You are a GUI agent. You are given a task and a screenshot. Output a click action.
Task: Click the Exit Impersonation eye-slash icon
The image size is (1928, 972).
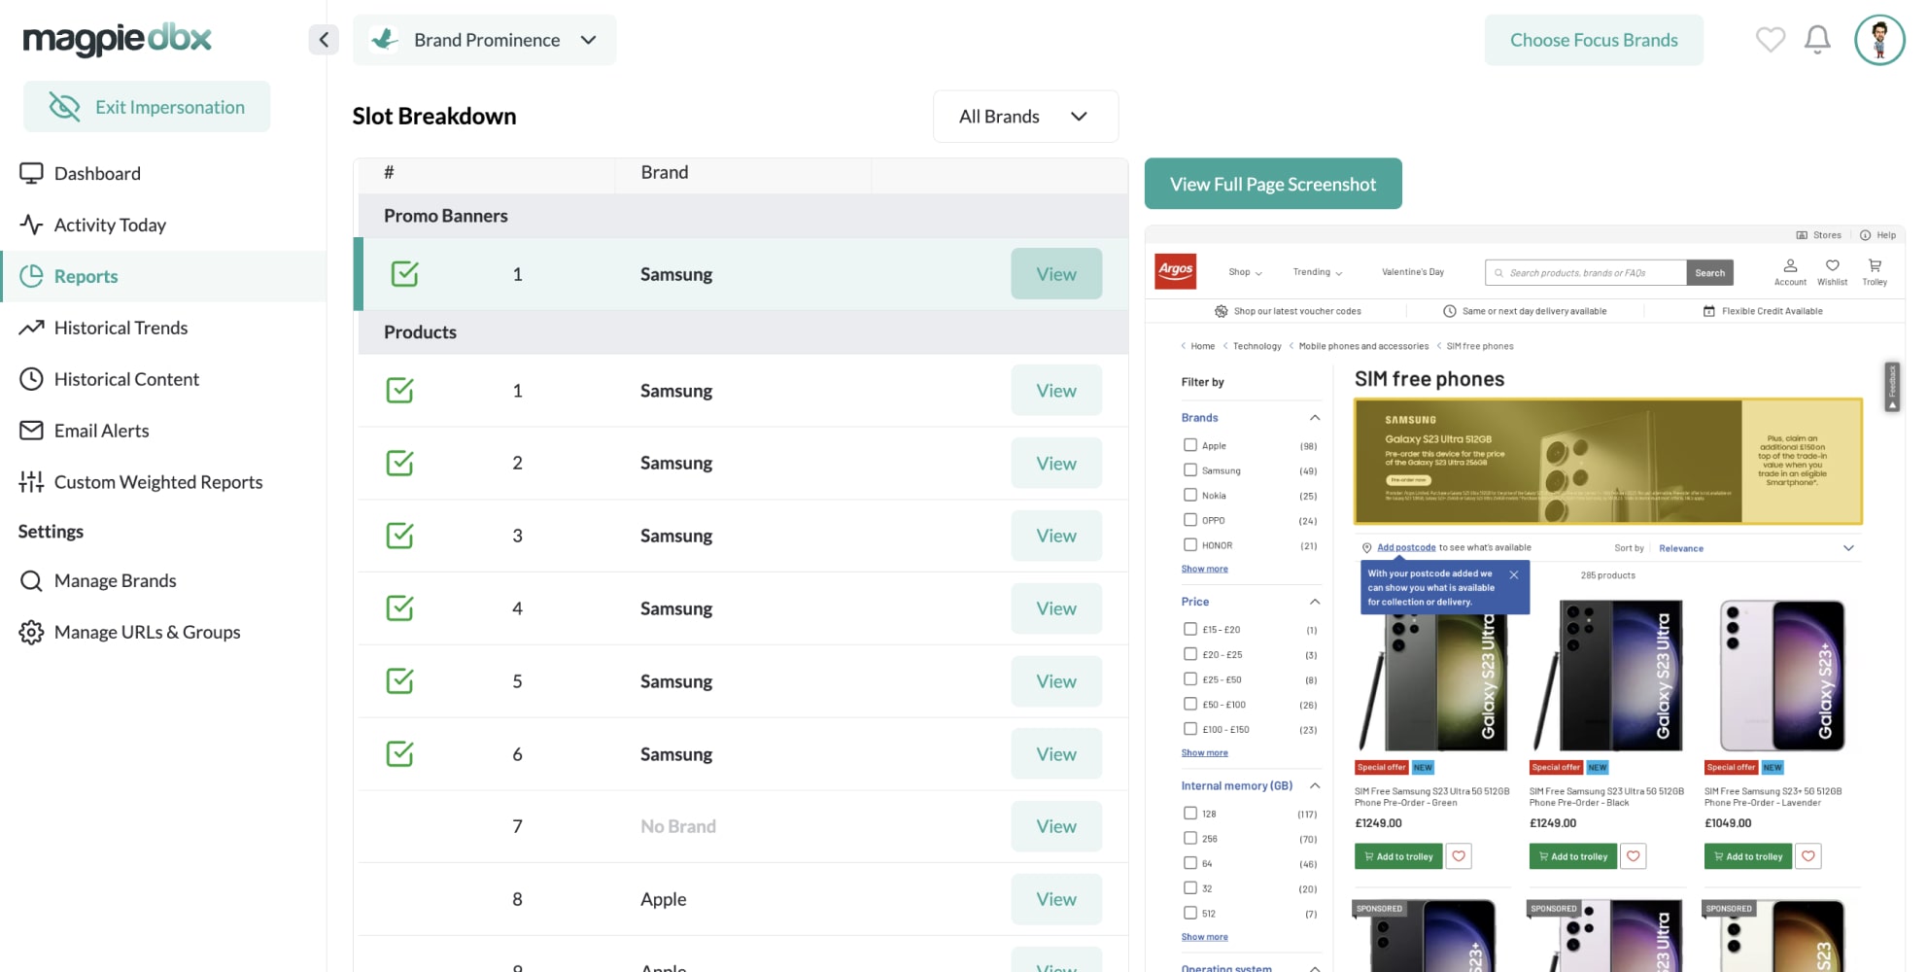[x=64, y=107]
